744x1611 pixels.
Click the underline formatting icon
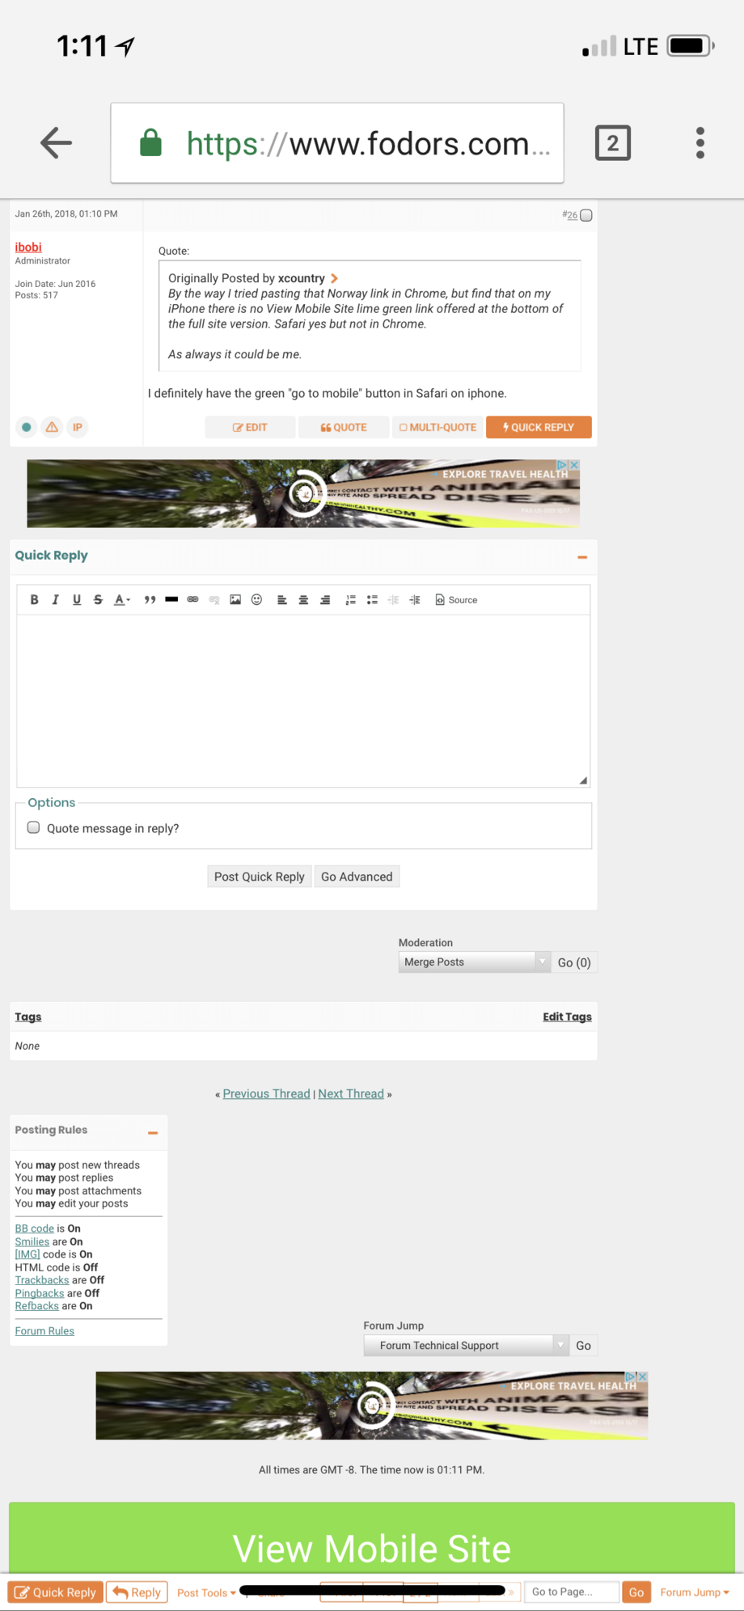coord(77,599)
